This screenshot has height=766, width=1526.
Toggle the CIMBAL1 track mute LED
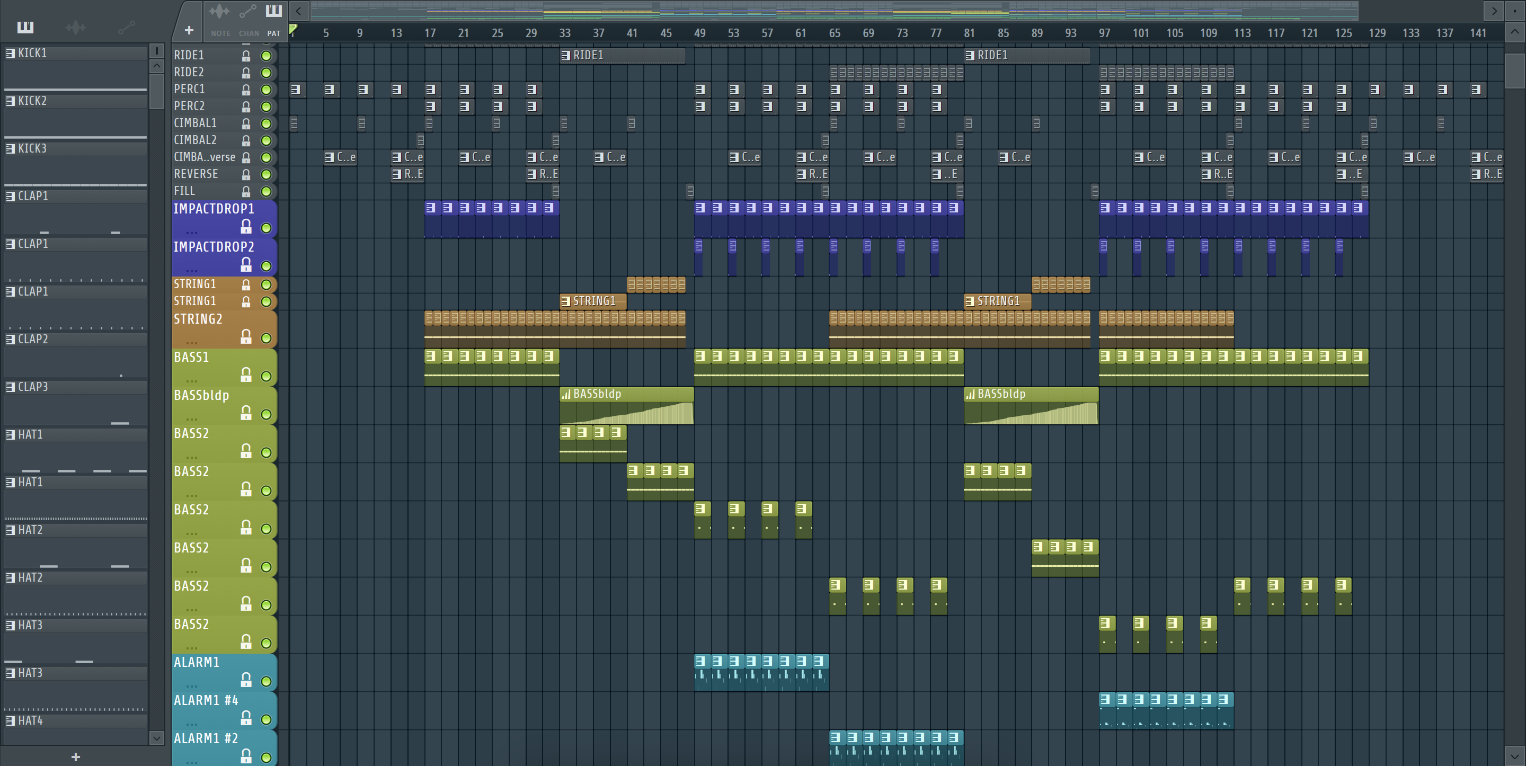[x=267, y=123]
